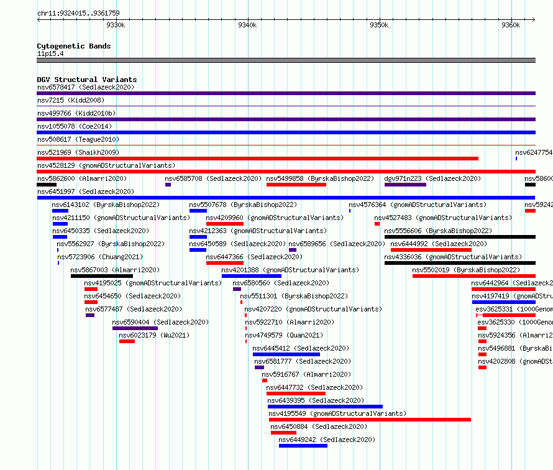Screen dimensions: 553x470
Task: Select the nsv6580560 (Sedlazeck2020) label
Action: 281,283
